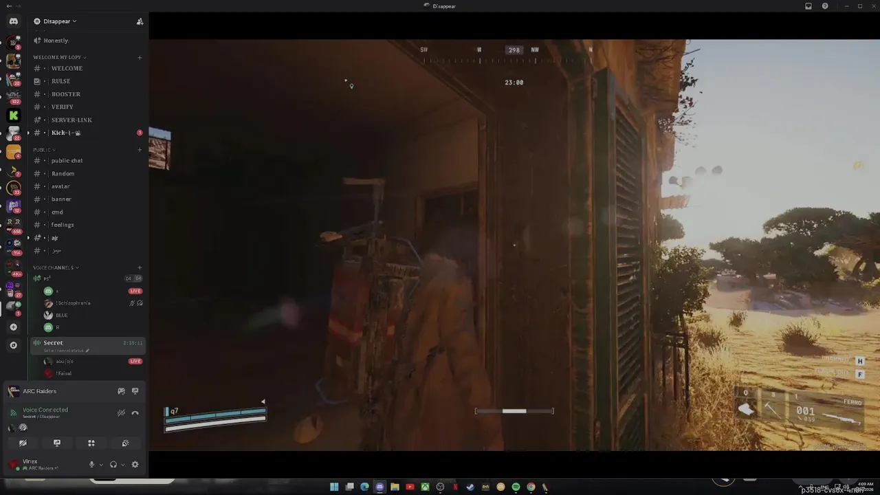Open invite members icon beside Disappear
880x495 pixels.
tap(140, 21)
